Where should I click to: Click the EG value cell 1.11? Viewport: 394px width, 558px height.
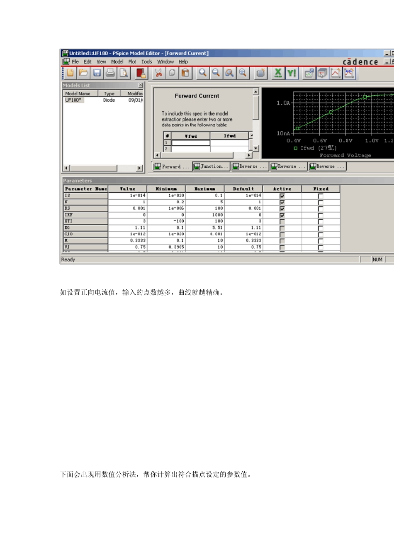pos(127,228)
